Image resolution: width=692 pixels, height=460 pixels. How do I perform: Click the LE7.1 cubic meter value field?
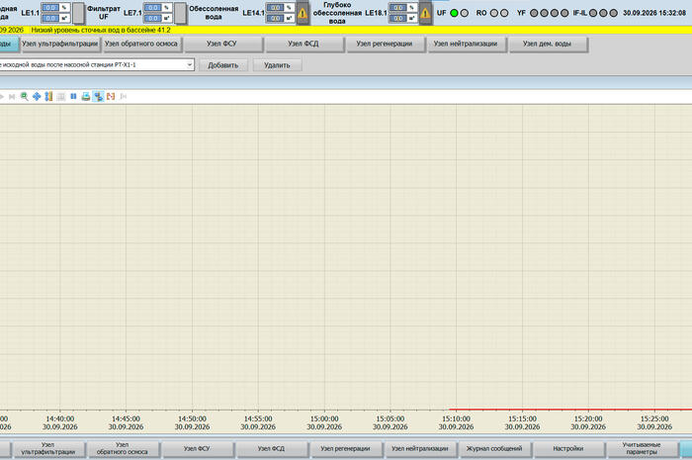coord(152,19)
